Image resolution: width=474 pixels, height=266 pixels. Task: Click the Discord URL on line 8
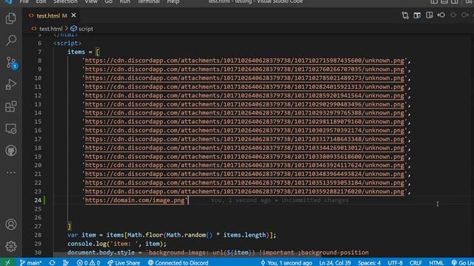(x=244, y=61)
